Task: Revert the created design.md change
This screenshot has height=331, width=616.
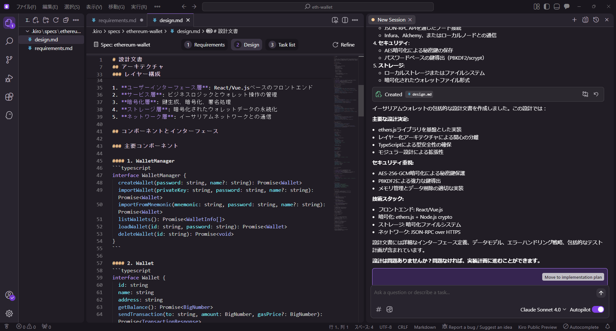Action: tap(596, 94)
